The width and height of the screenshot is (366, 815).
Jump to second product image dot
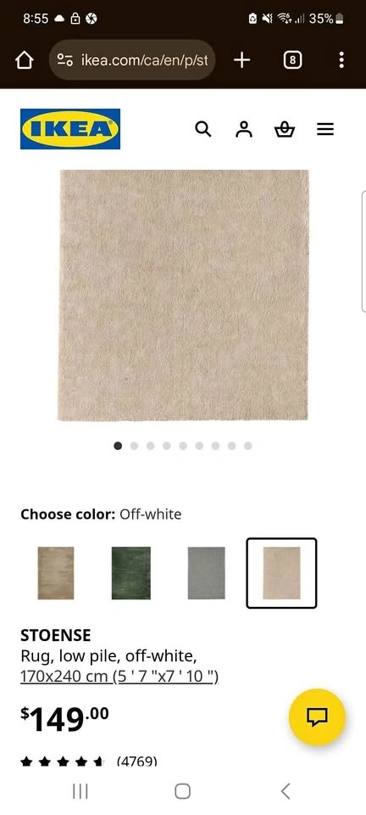coord(134,446)
